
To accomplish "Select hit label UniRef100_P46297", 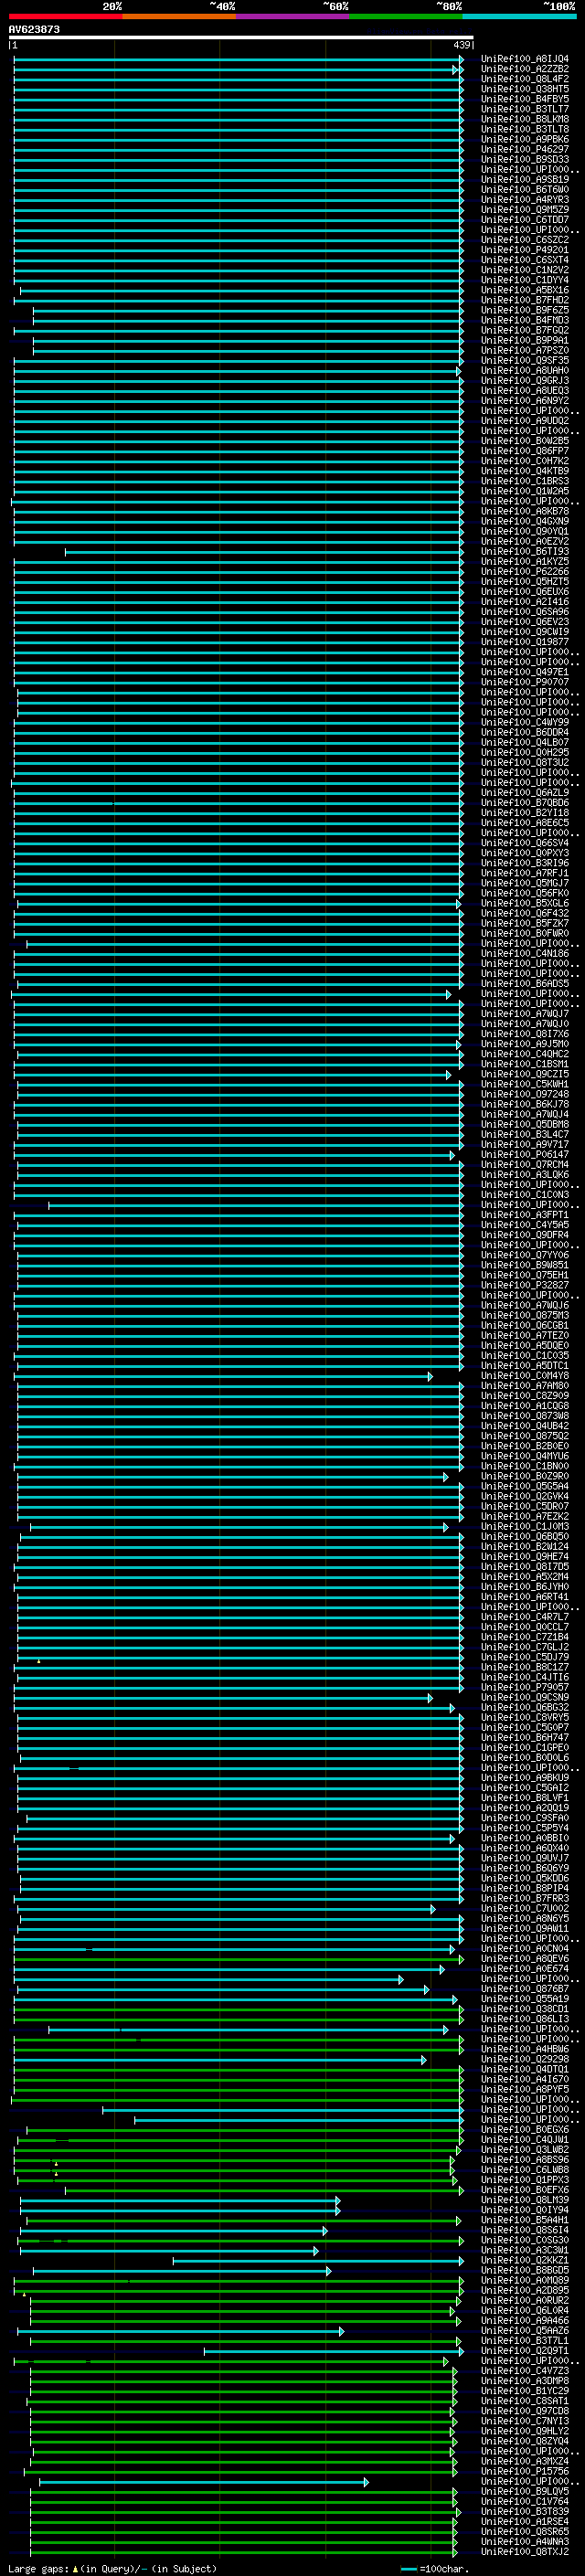I will pyautogui.click(x=524, y=149).
